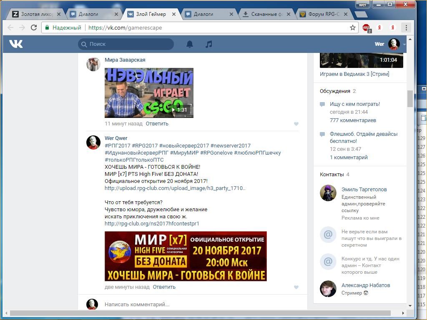427x320 pixels.
Task: Open Александр Набатов contact profile
Action: (x=366, y=285)
